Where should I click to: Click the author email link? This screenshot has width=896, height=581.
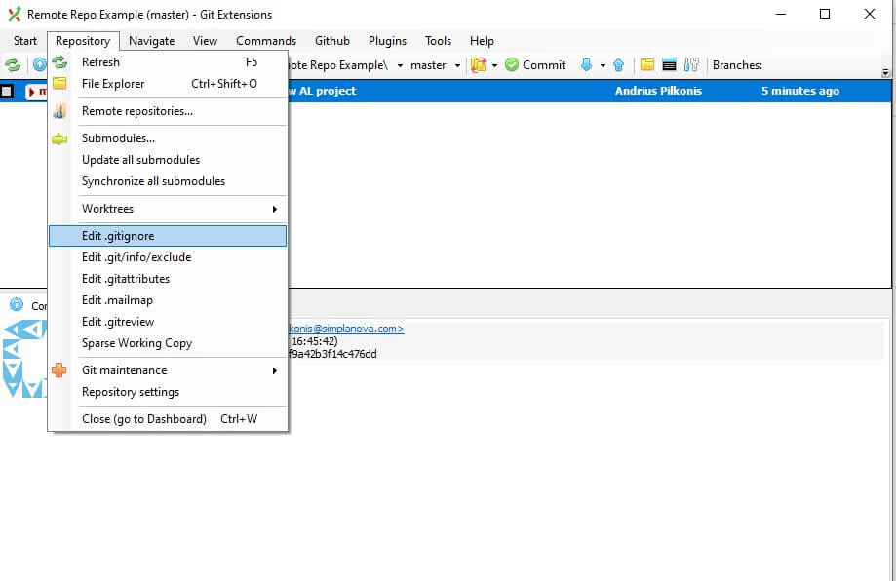[346, 329]
